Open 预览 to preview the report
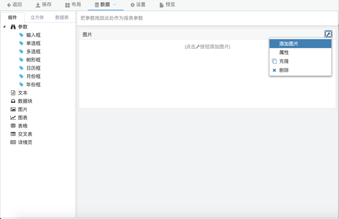 167,5
